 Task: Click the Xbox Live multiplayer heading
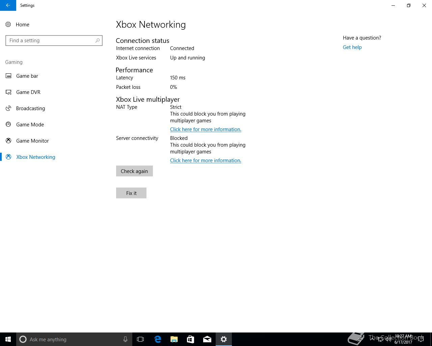point(148,99)
